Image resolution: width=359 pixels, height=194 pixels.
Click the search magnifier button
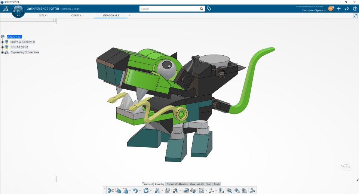click(x=202, y=9)
